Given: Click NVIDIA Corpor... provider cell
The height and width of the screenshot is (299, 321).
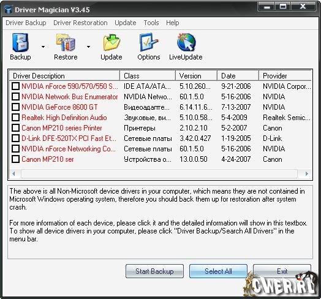Looking at the screenshot, I should coord(287,86).
